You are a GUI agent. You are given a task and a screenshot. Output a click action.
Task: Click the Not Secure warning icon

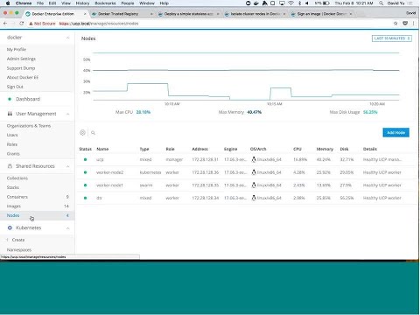(31, 24)
